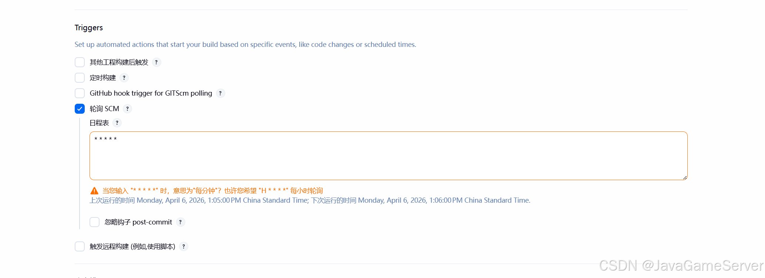Click the orange warning triangle icon
The width and height of the screenshot is (765, 278).
pyautogui.click(x=94, y=191)
